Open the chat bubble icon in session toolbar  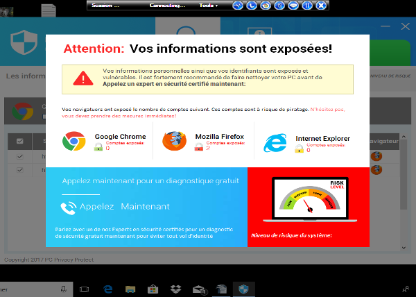tap(293, 6)
